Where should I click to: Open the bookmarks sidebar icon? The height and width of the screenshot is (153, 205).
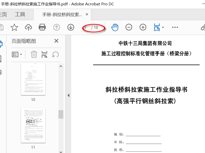point(1,59)
